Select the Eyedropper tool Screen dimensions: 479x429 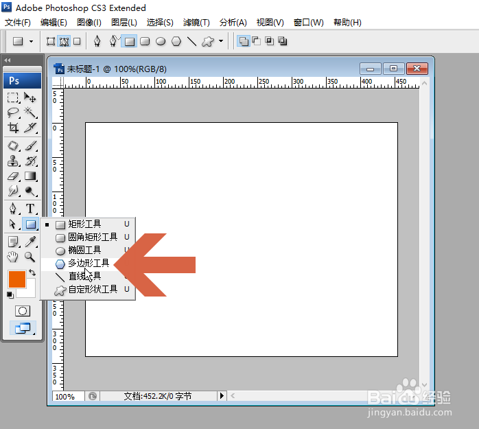pyautogui.click(x=30, y=242)
